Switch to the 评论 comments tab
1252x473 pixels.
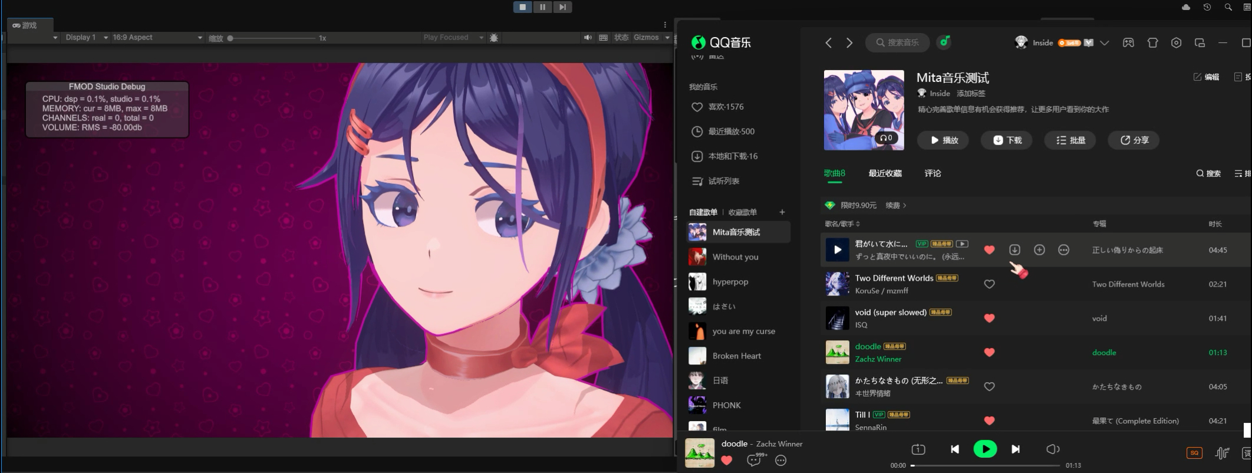point(933,173)
